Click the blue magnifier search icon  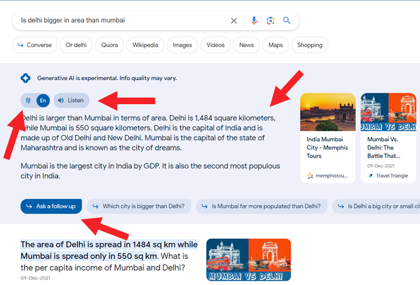click(x=287, y=20)
